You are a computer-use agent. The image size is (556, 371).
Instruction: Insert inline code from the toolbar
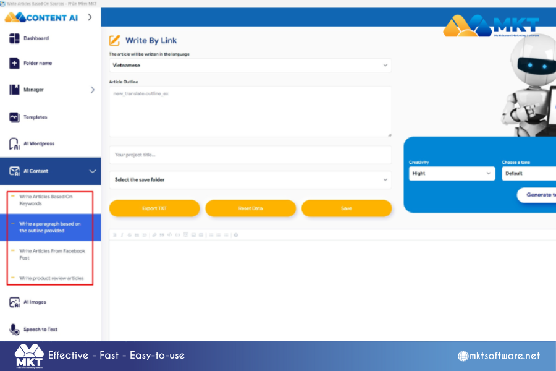[x=169, y=235]
